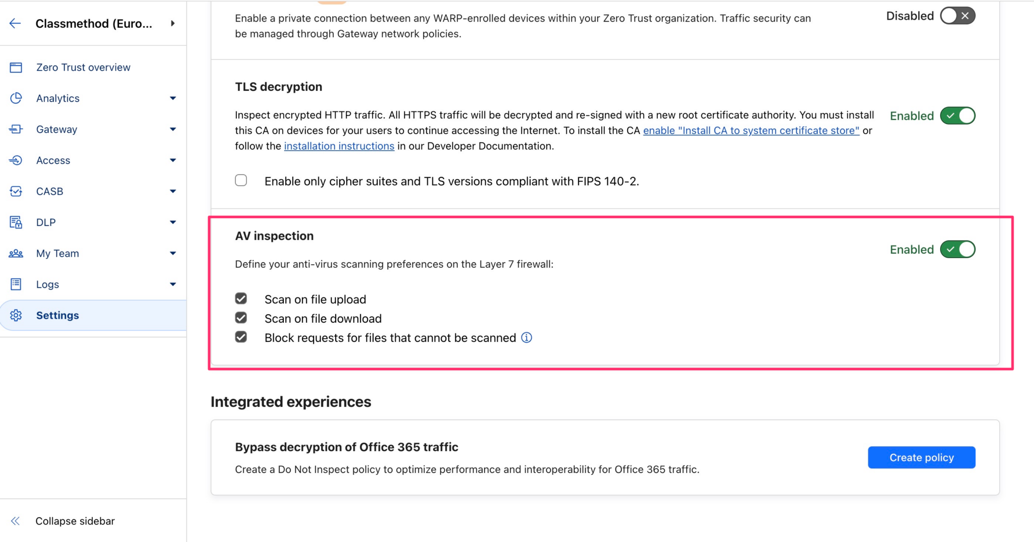Open the Analytics pie chart icon

[17, 98]
